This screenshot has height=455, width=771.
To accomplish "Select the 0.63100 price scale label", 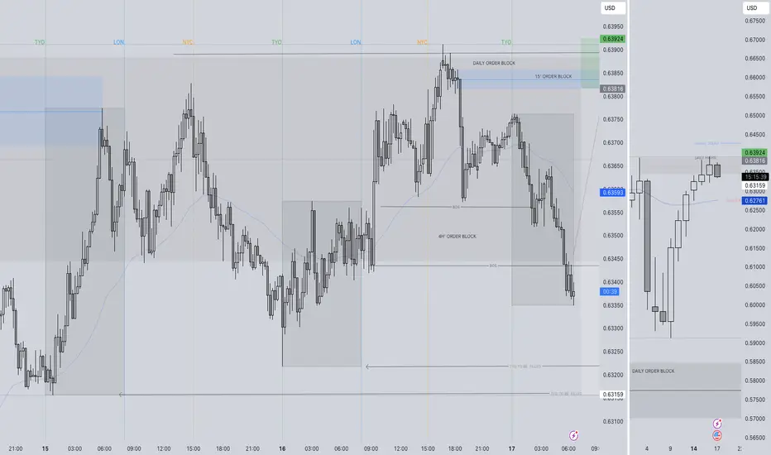I will (613, 422).
